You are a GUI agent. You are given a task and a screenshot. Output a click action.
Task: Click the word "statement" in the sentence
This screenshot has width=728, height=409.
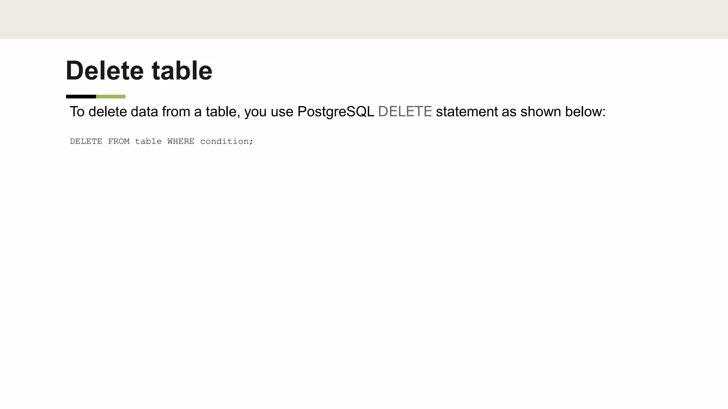[x=467, y=111]
